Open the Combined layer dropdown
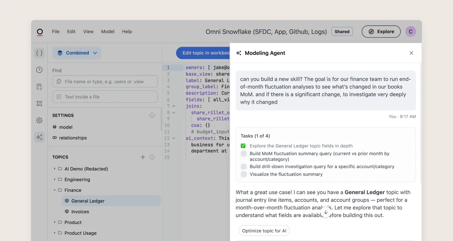Image resolution: width=453 pixels, height=241 pixels. pyautogui.click(x=77, y=53)
